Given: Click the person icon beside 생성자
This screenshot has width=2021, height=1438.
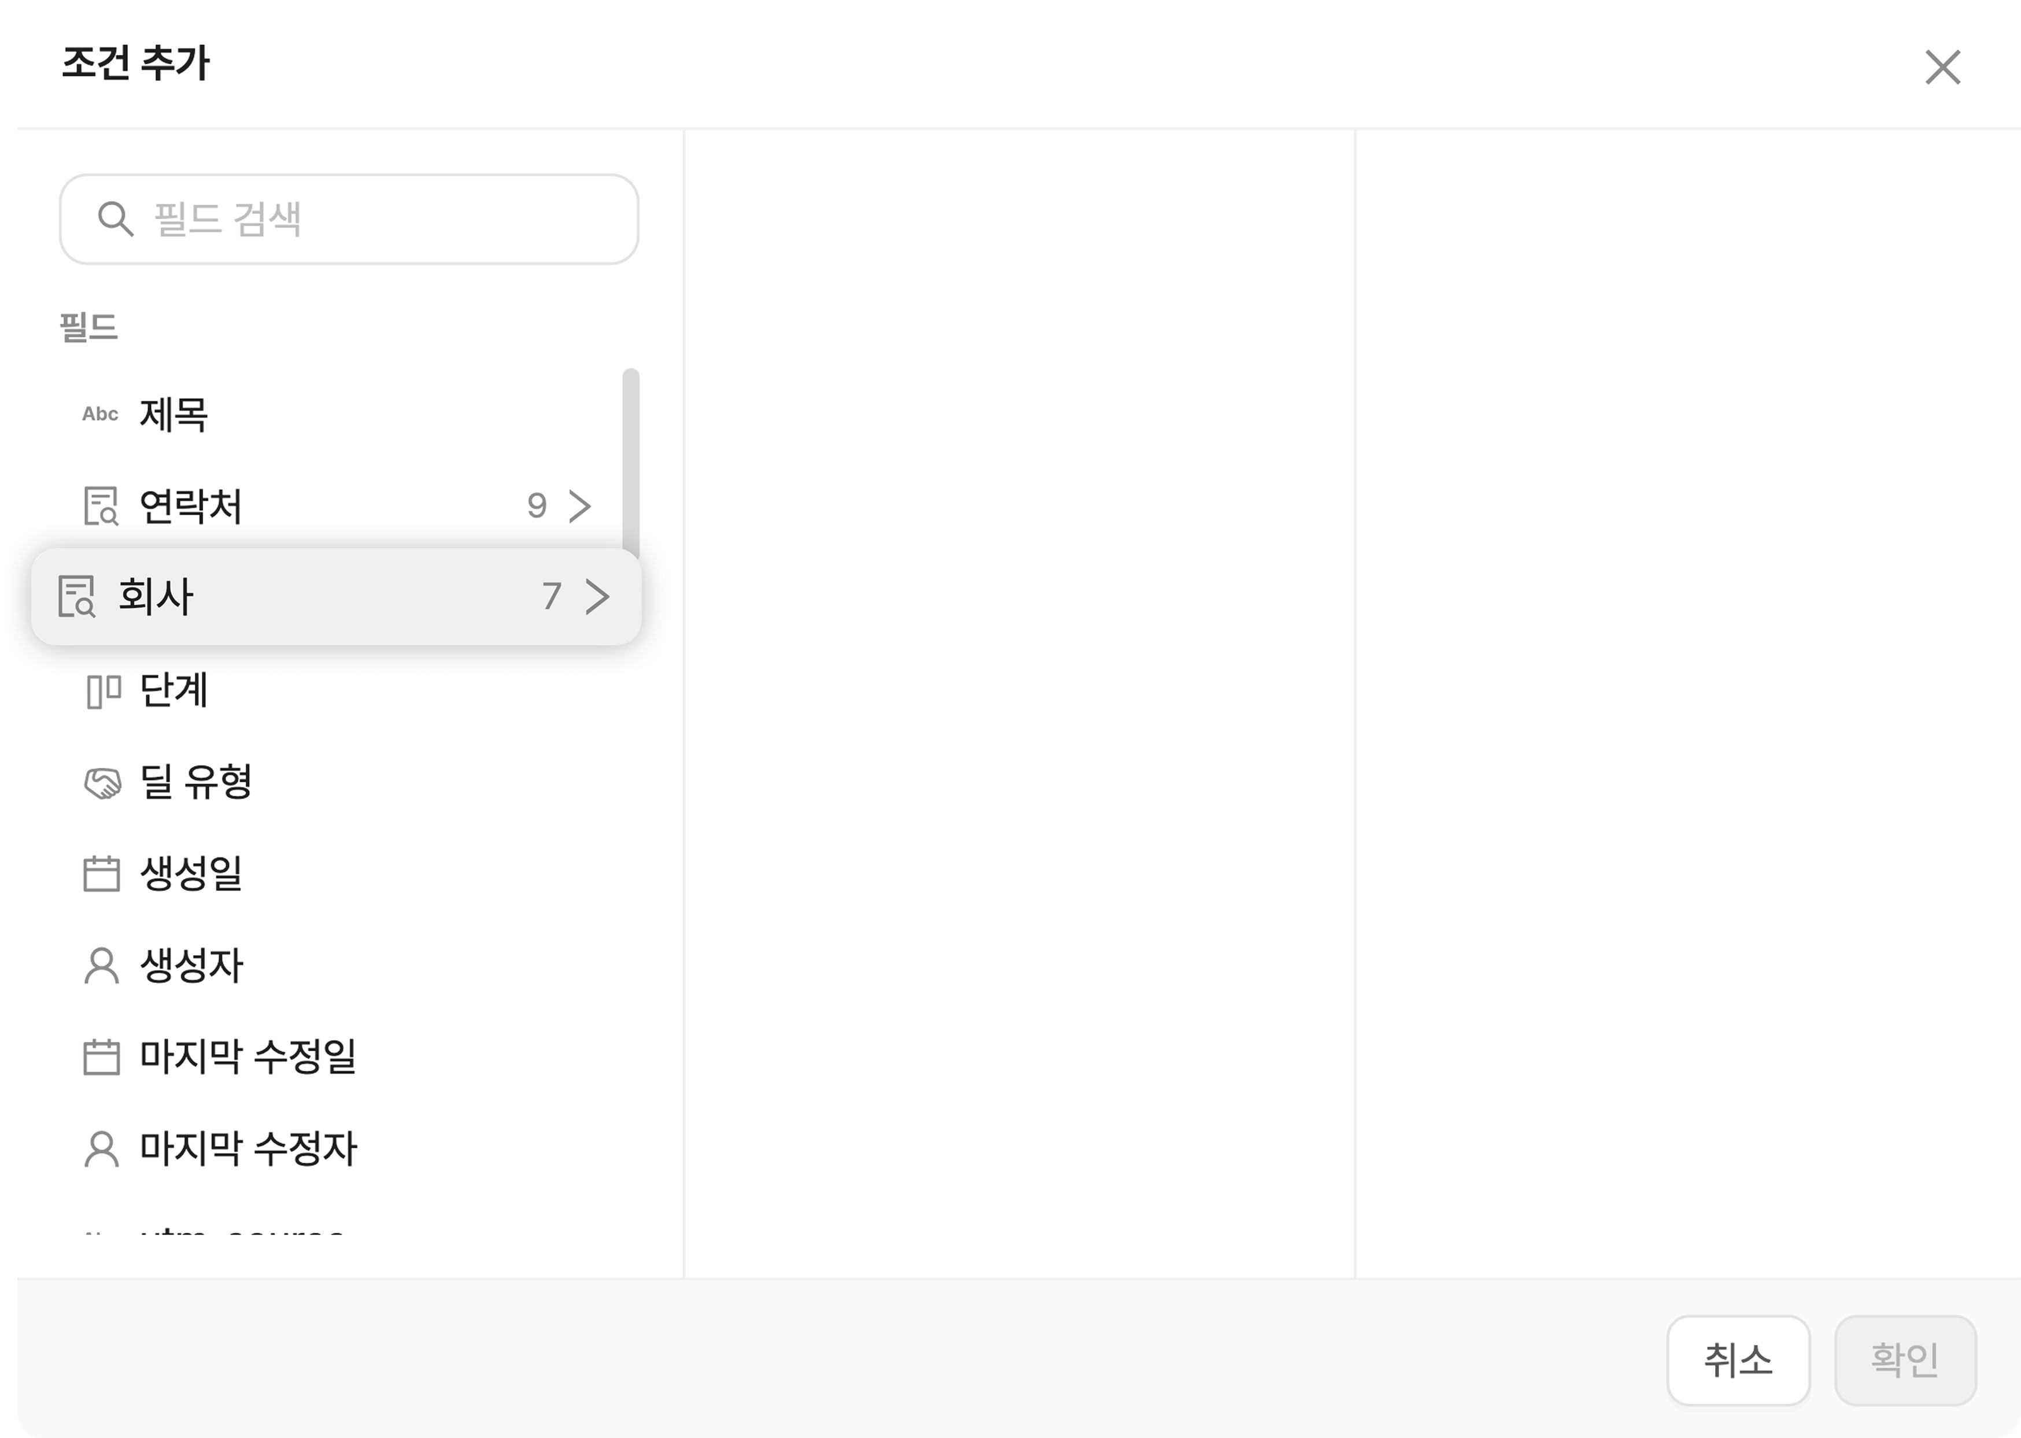Looking at the screenshot, I should (101, 965).
